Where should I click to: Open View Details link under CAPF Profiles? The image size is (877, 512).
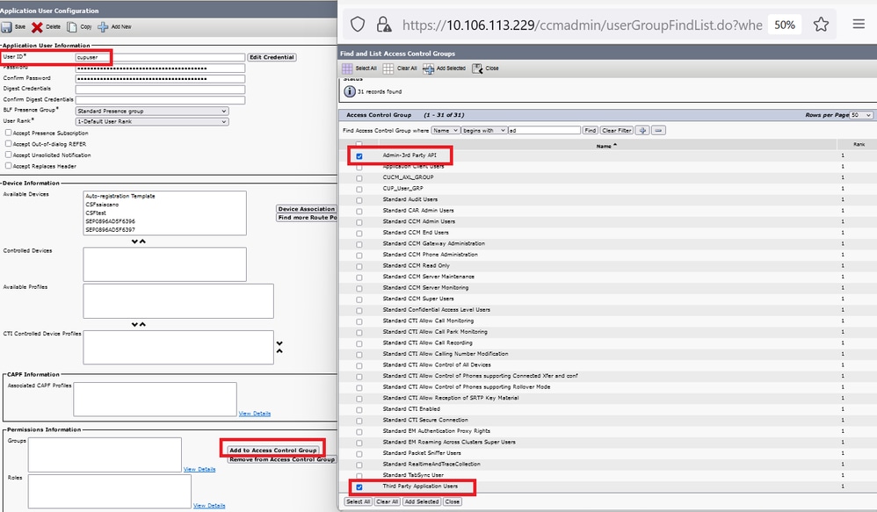pyautogui.click(x=255, y=414)
